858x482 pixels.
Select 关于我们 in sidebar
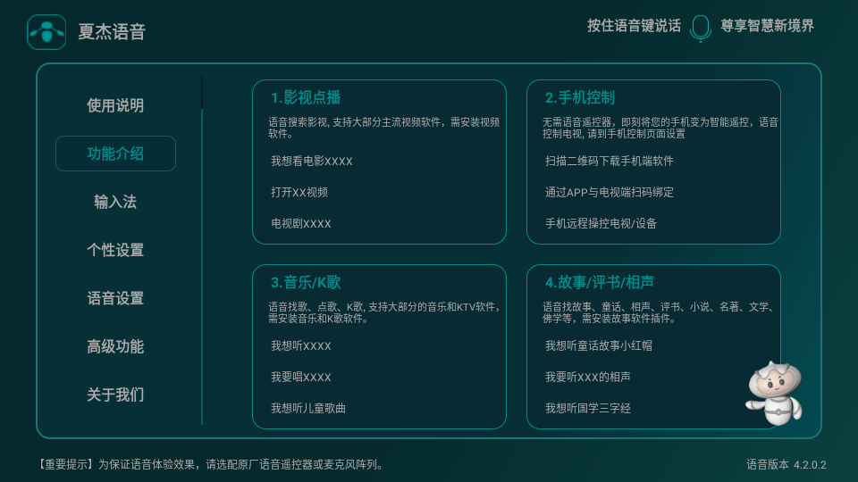coord(115,395)
